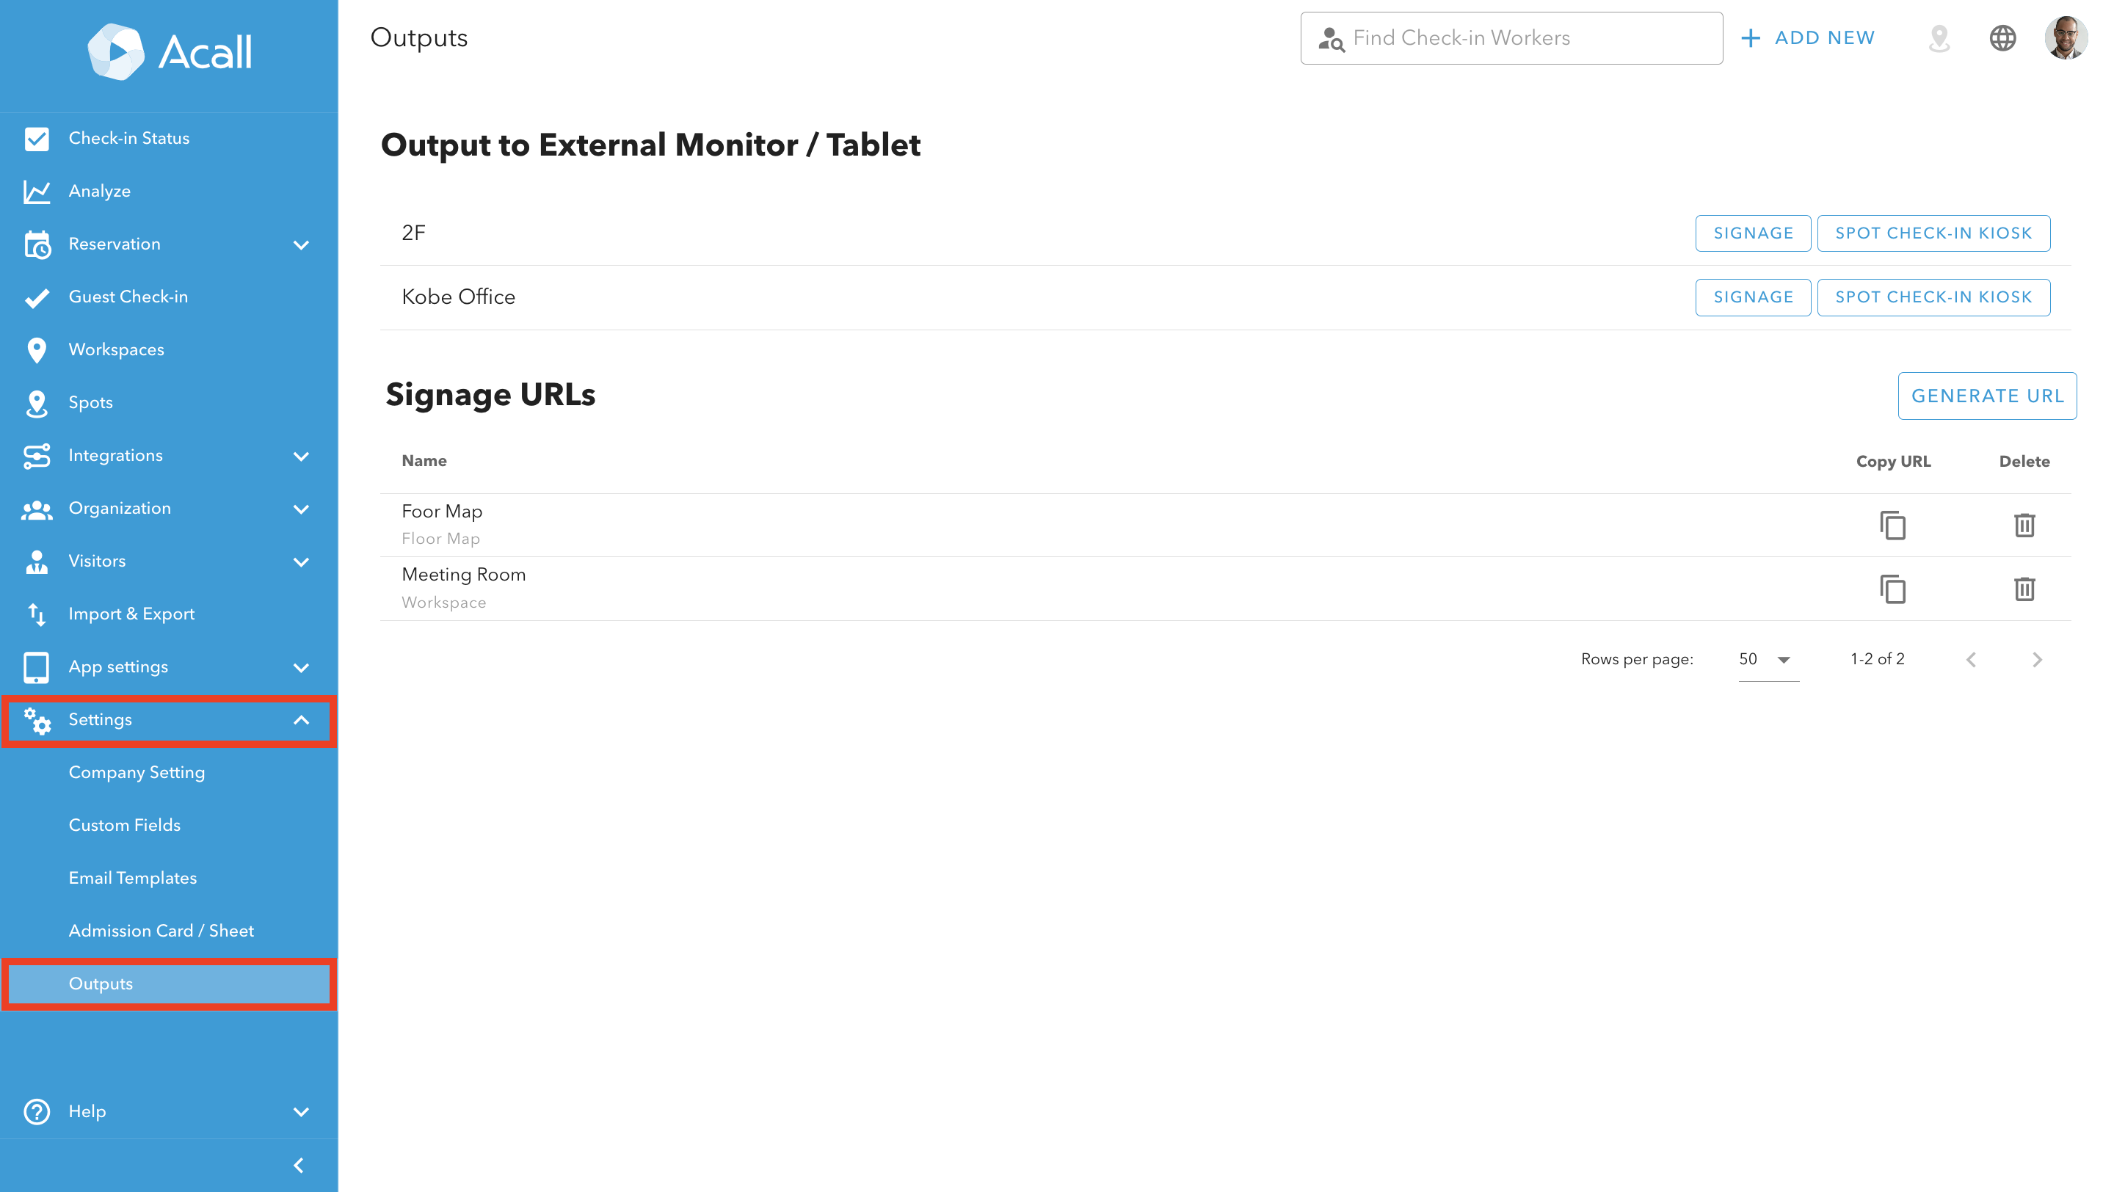Collapse the sidebar with the bottom arrow
This screenshot has height=1192, width=2114.
[x=299, y=1165]
